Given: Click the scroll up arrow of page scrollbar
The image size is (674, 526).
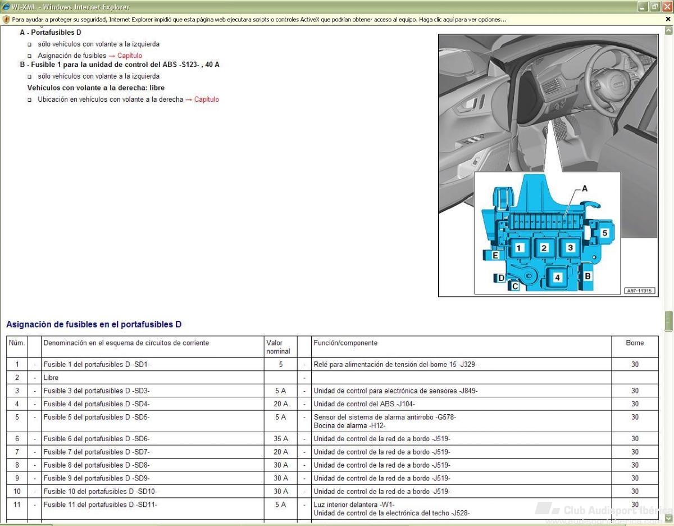Looking at the screenshot, I should [668, 30].
